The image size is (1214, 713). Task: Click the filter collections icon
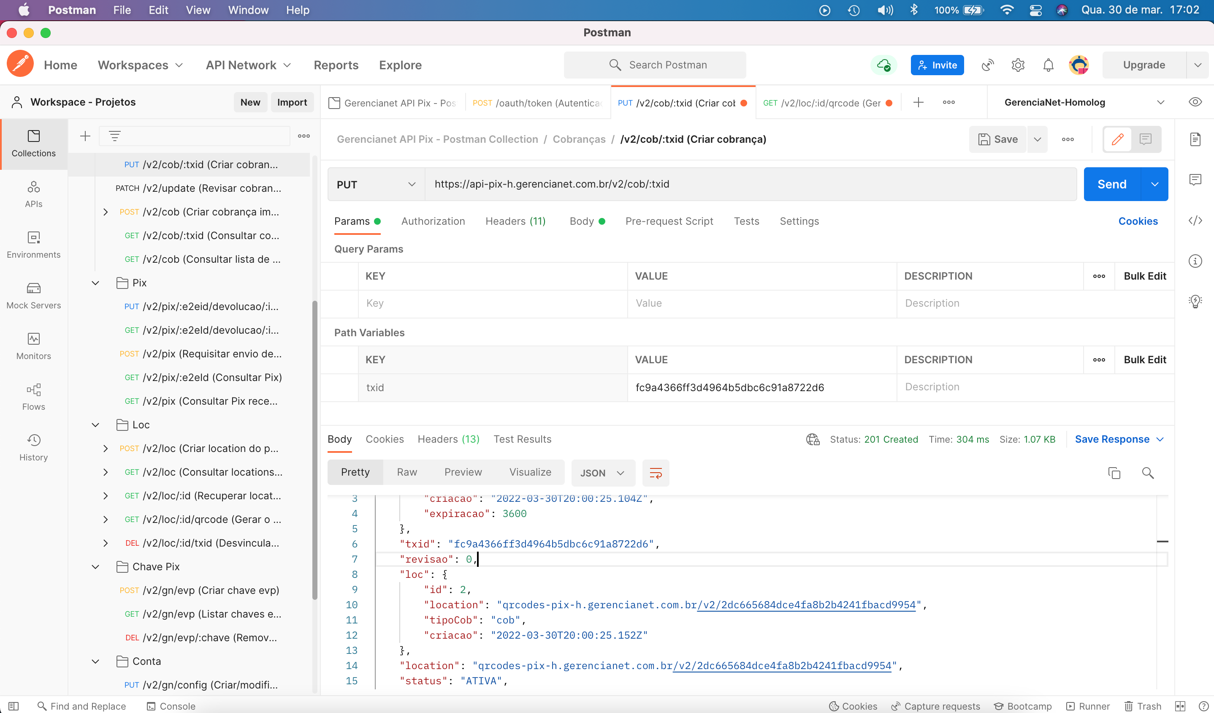[115, 136]
